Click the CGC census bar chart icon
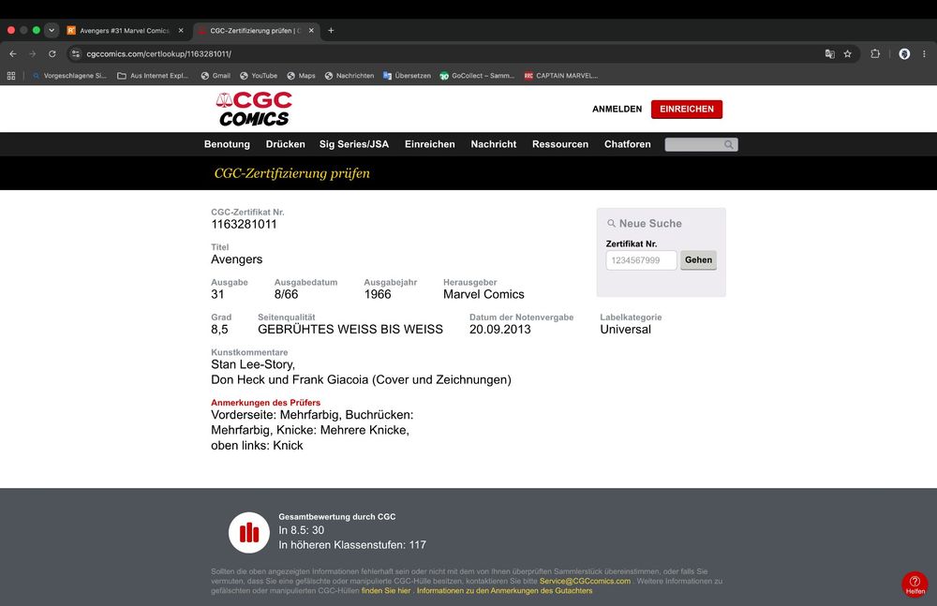The height and width of the screenshot is (606, 937). [249, 533]
